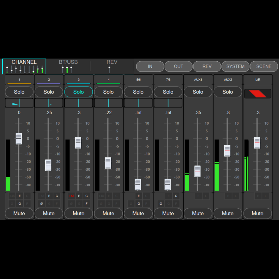Image resolution: width=279 pixels, height=279 pixels.
Task: Enable +48V phantom power on channel 3
Action: click(71, 196)
